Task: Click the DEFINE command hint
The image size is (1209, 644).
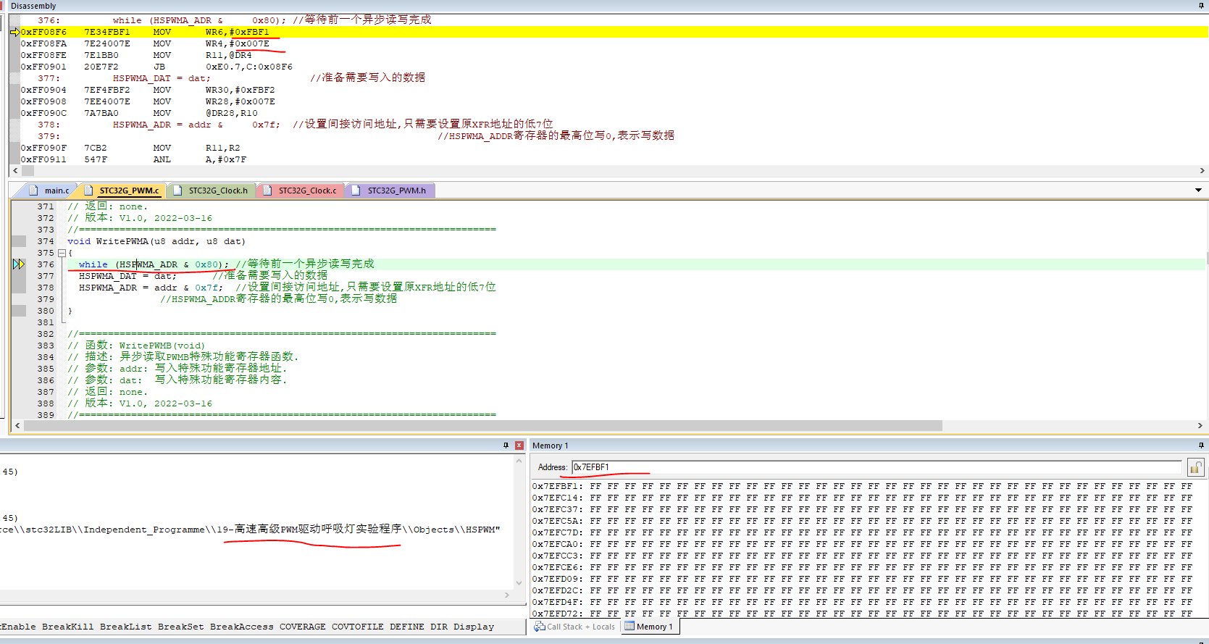Action: 406,627
